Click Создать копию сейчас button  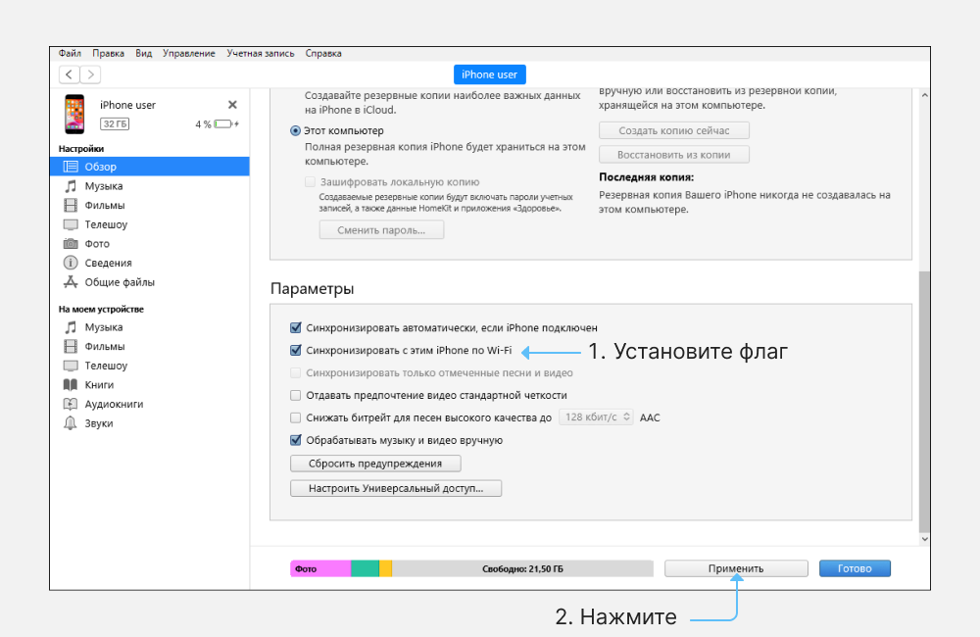click(674, 130)
